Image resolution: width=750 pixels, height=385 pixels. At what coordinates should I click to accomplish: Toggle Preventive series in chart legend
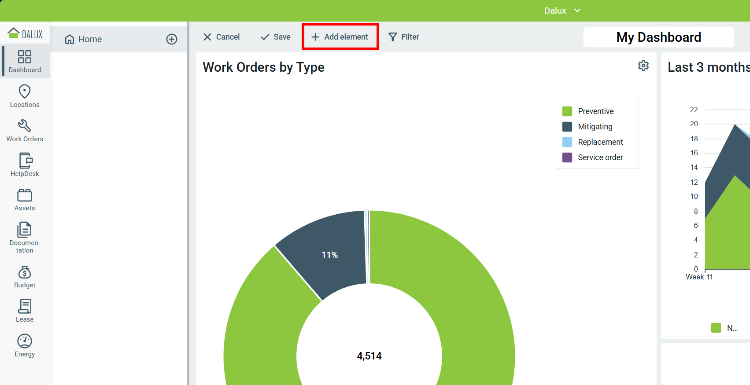click(x=595, y=111)
